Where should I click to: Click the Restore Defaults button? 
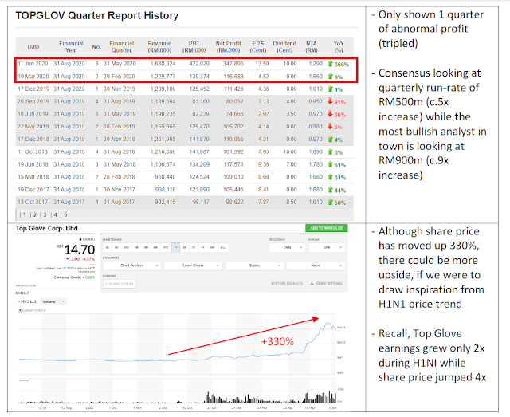(x=287, y=284)
